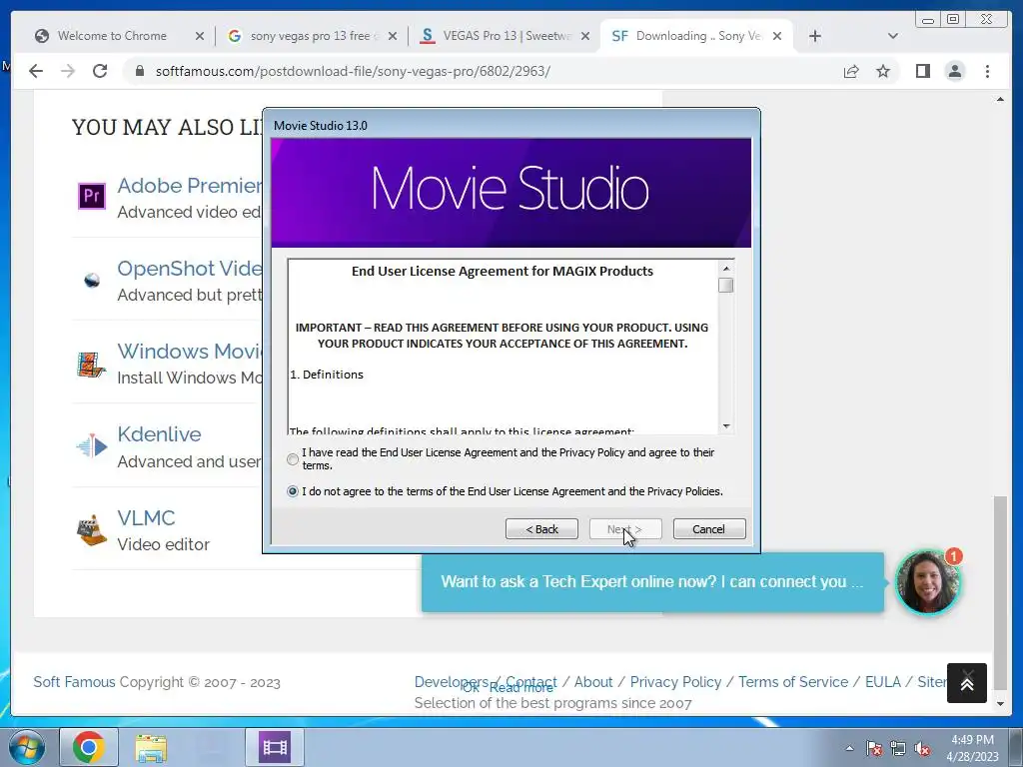1023x767 pixels.
Task: Open File Explorer from taskbar
Action: click(x=151, y=747)
